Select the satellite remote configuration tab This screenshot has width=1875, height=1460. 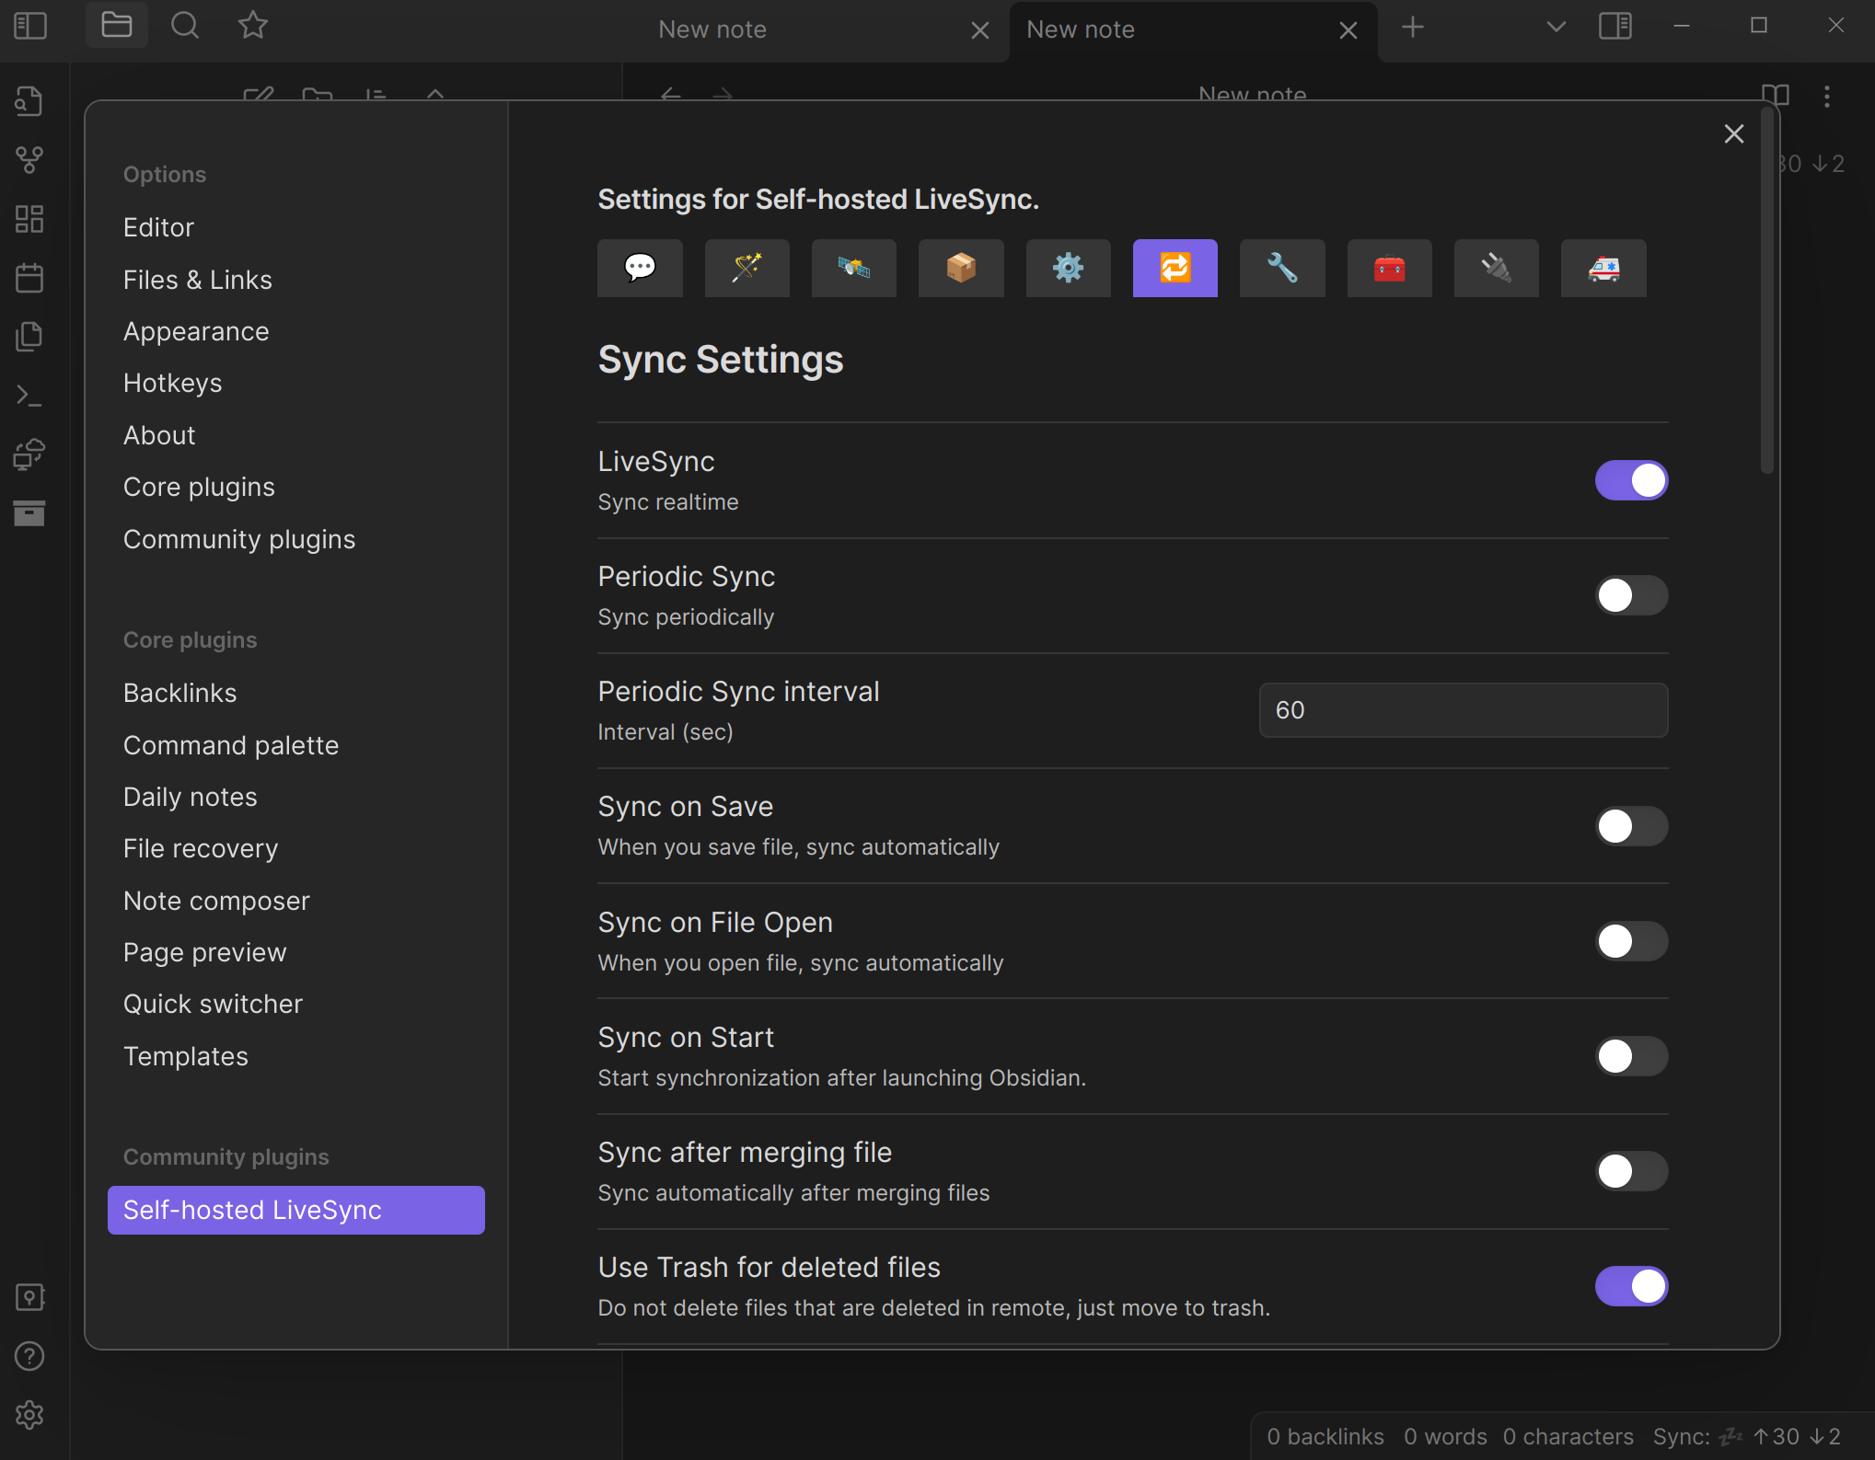[853, 268]
